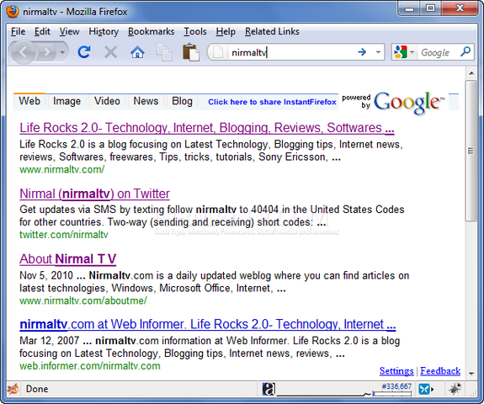Open nirmaltv.com at Web Informer link

207,324
